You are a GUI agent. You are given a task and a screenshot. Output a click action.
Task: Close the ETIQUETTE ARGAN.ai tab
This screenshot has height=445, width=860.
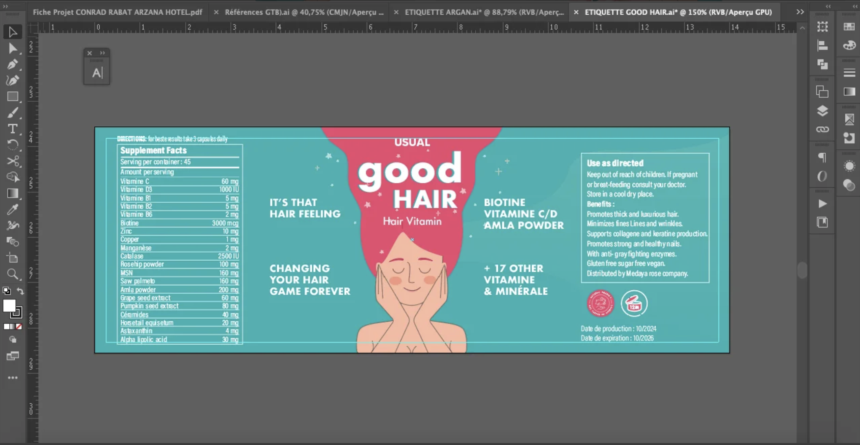(x=396, y=12)
